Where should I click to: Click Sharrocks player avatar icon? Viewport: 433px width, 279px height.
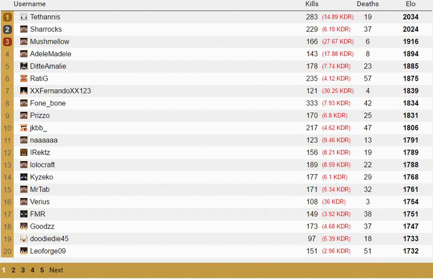pyautogui.click(x=24, y=29)
